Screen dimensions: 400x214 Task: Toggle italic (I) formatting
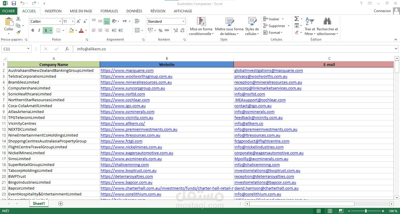39,30
